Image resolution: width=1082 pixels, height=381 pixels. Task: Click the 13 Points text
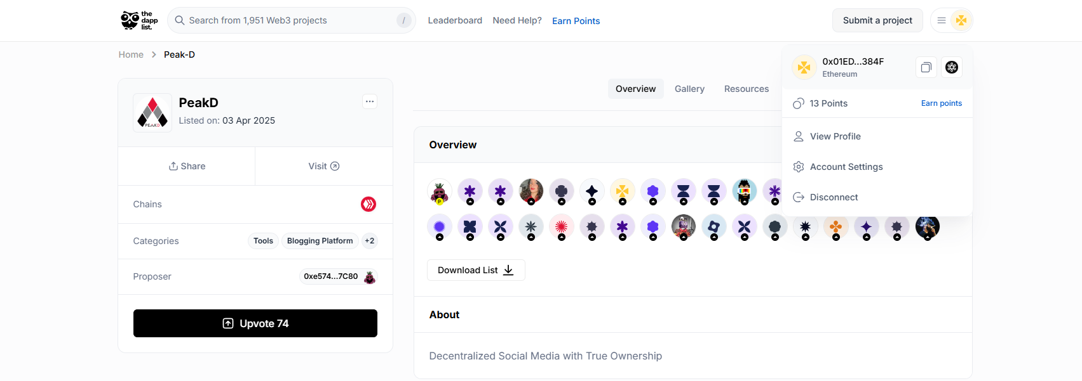coord(828,103)
